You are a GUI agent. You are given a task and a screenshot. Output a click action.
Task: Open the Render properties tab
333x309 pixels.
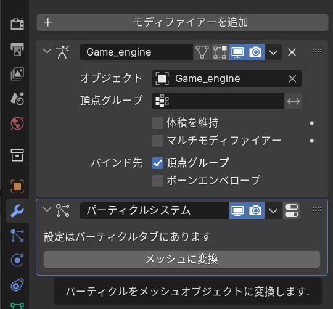coord(17,24)
